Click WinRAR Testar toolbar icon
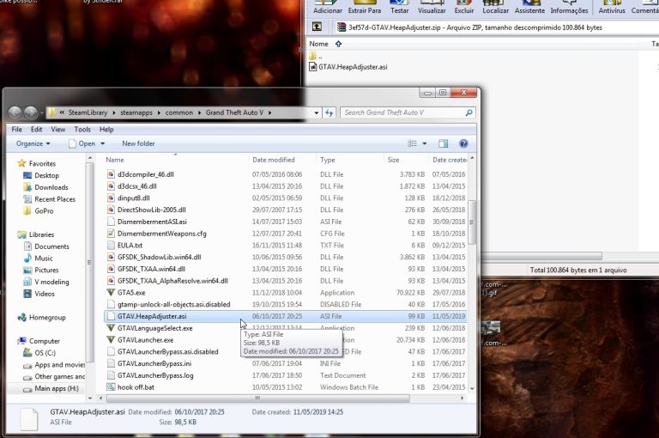 [x=399, y=8]
